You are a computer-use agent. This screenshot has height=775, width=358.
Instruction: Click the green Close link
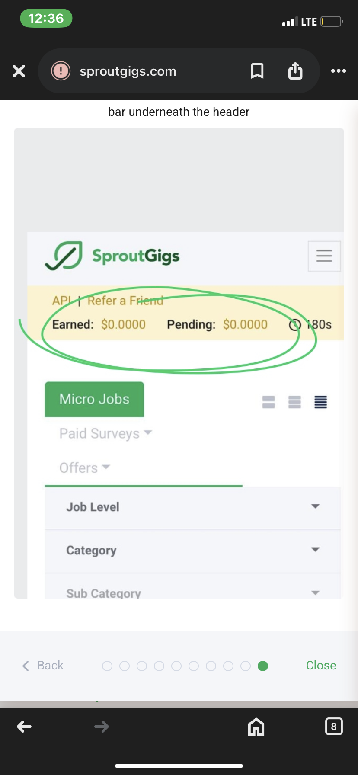point(321,666)
